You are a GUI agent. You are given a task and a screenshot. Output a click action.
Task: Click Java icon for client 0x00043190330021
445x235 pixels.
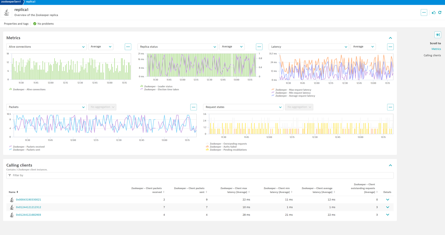(12, 200)
